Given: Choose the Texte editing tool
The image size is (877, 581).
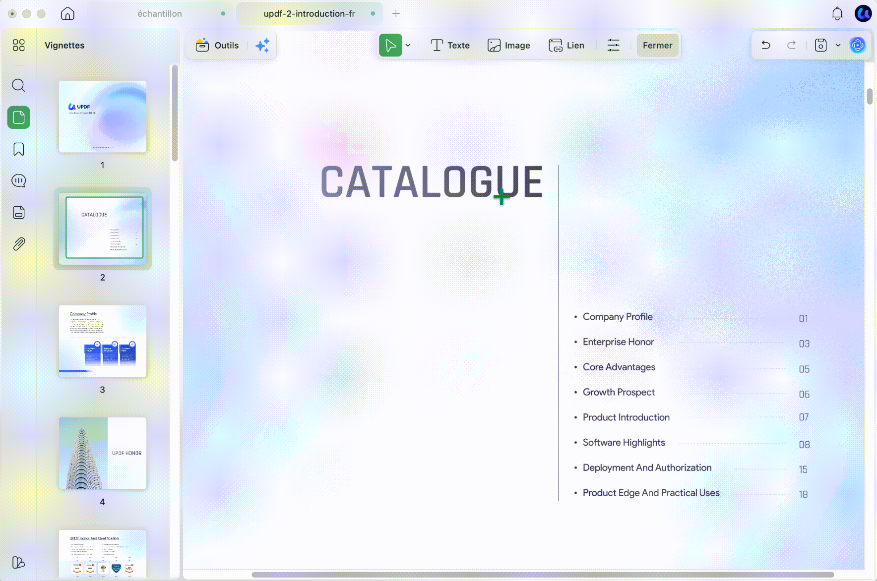Looking at the screenshot, I should click(x=450, y=45).
